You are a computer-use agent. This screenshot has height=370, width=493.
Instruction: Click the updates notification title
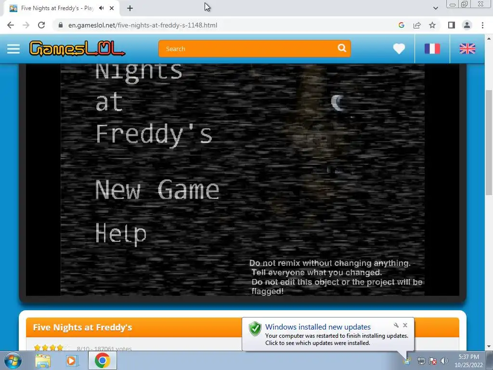(x=318, y=327)
